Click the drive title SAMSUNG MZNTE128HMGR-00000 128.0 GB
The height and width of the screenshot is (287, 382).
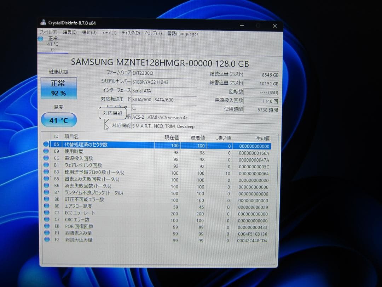pos(160,63)
